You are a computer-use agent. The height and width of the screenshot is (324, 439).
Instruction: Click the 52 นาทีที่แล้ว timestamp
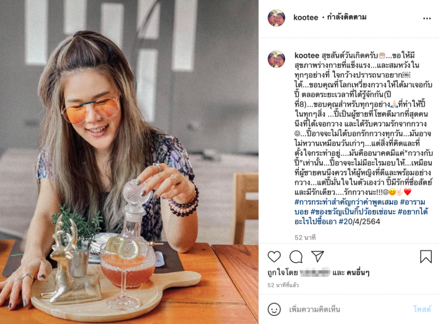[x=283, y=285]
